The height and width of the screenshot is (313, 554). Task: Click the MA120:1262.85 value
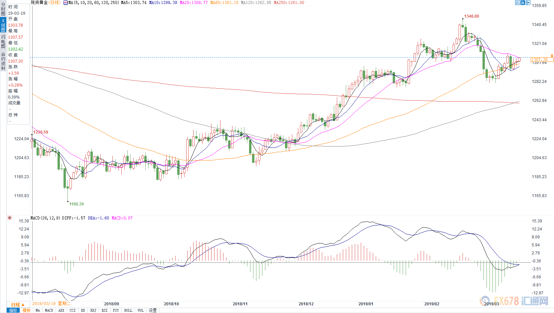tap(256, 3)
